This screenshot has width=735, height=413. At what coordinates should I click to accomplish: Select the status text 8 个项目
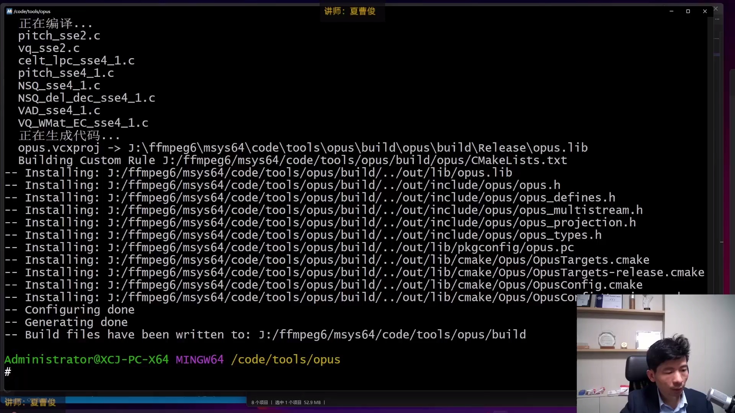259,402
